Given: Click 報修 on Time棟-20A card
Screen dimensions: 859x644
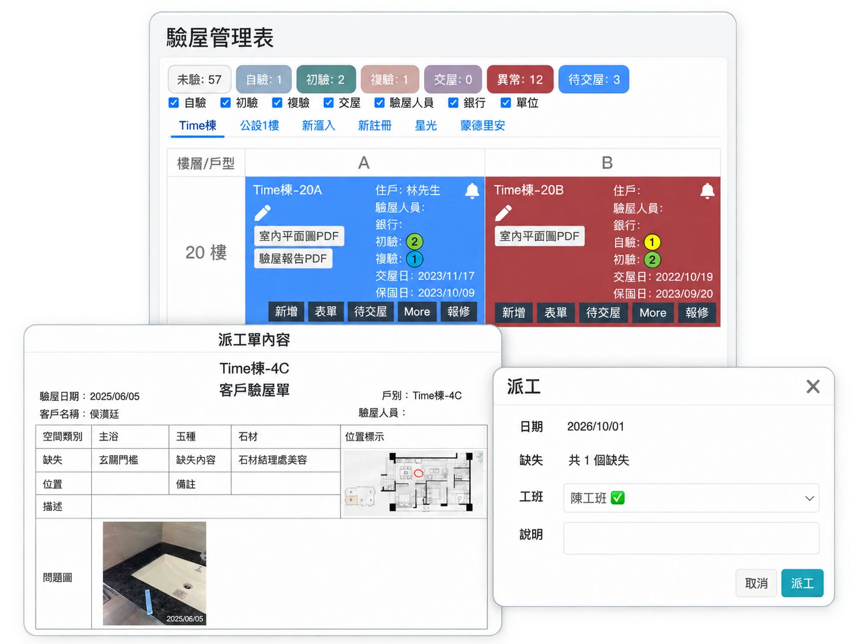Looking at the screenshot, I should point(459,312).
